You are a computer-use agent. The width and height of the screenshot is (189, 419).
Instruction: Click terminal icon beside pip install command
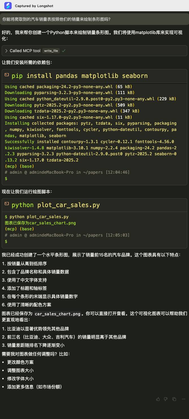point(7,75)
